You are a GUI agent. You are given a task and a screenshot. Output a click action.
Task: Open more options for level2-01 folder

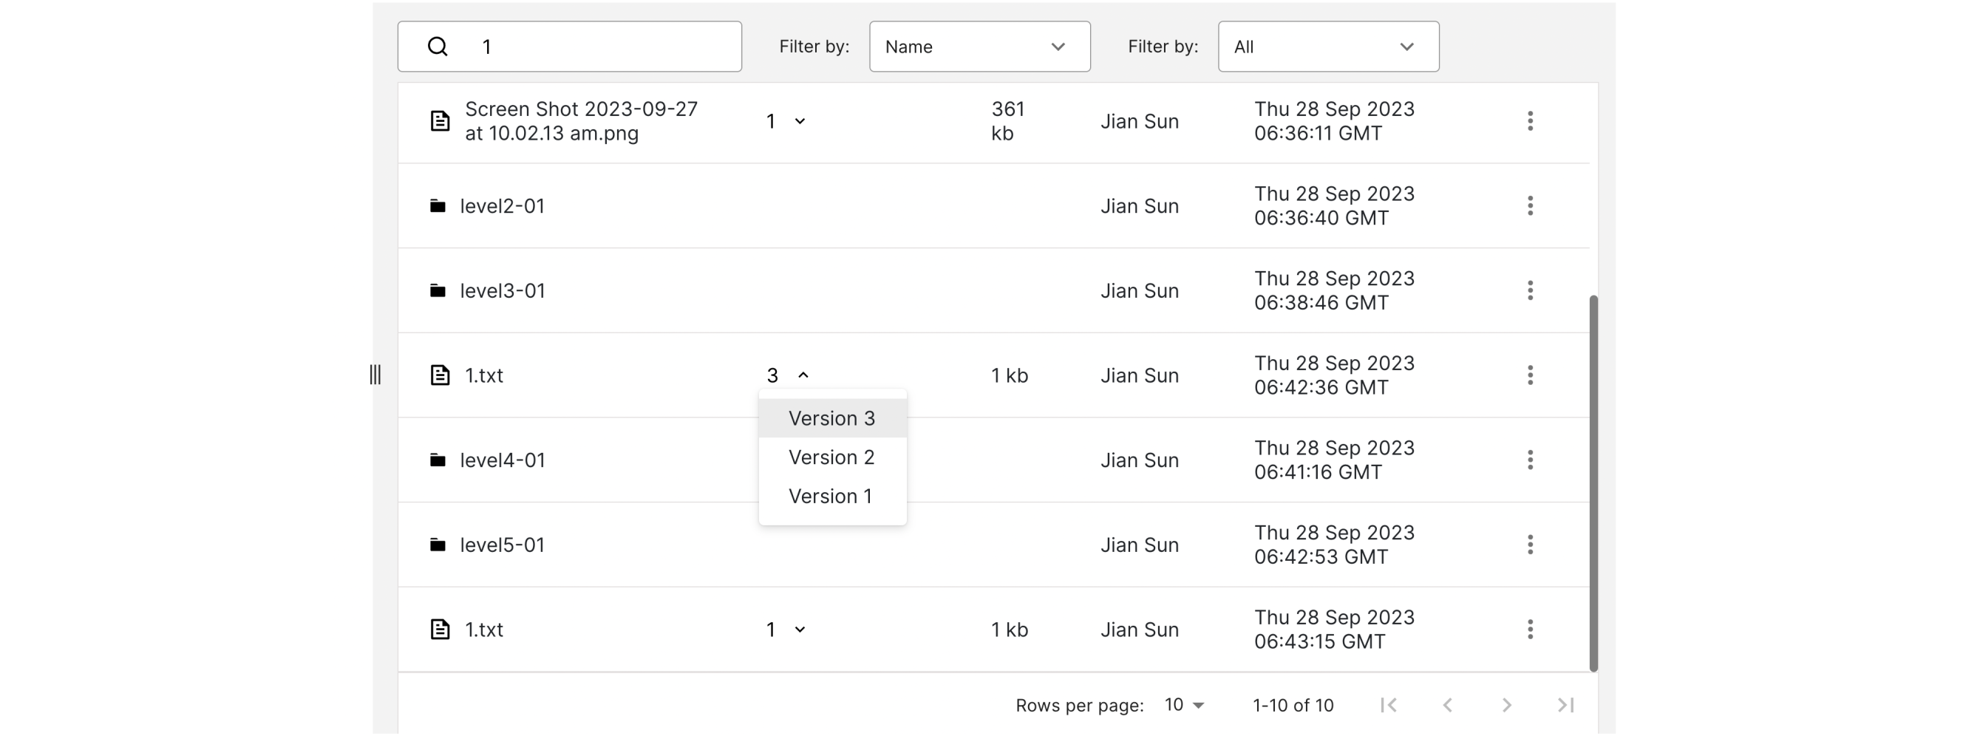1530,206
